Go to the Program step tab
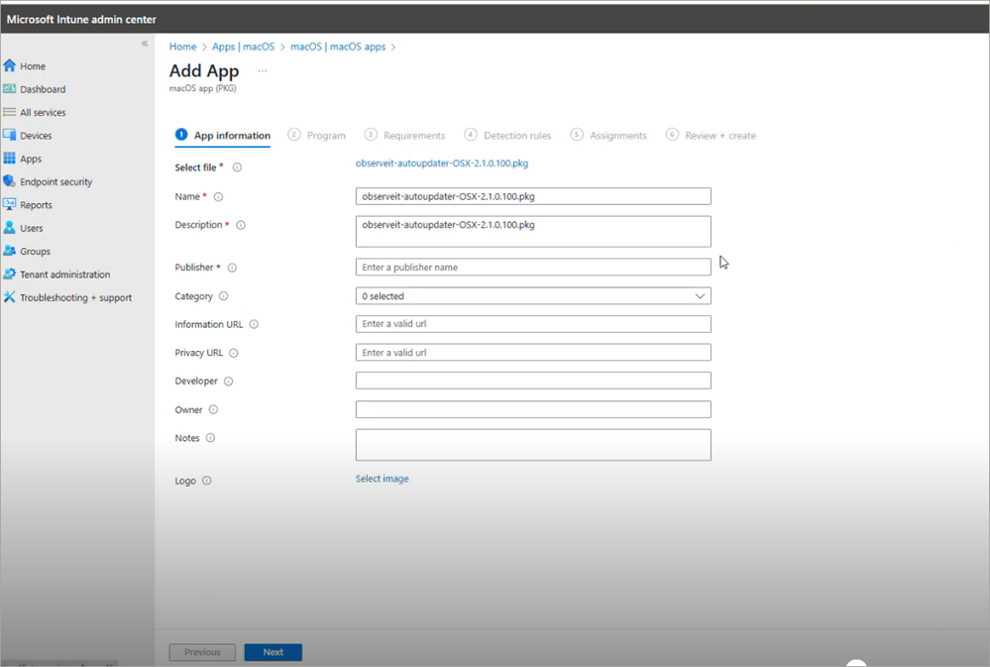The image size is (990, 667). (x=316, y=135)
